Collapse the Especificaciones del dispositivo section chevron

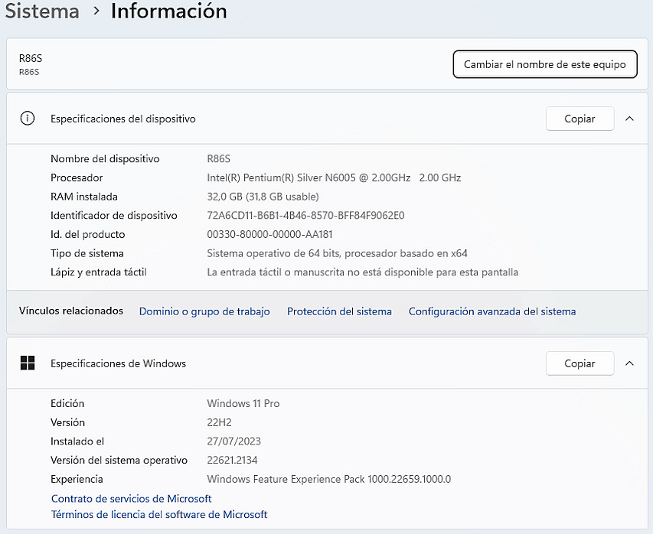[x=629, y=119]
